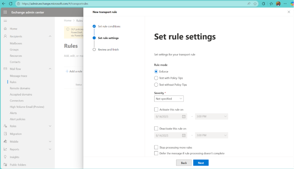Collapse the Recipients section chevron
The image size is (294, 169).
50,36
